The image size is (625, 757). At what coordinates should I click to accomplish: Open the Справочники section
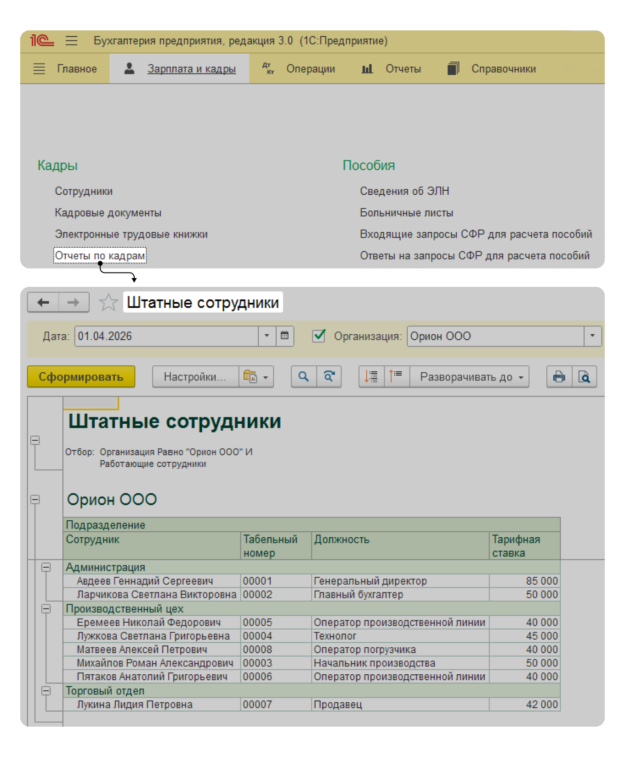tap(492, 69)
